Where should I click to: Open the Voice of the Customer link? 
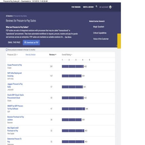(x=101, y=39)
